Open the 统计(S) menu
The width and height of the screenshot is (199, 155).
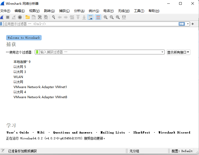click(94, 11)
